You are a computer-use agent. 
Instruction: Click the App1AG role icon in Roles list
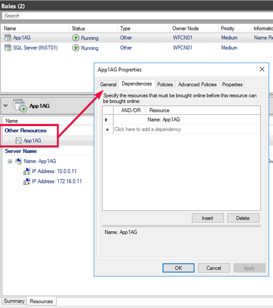[8, 37]
